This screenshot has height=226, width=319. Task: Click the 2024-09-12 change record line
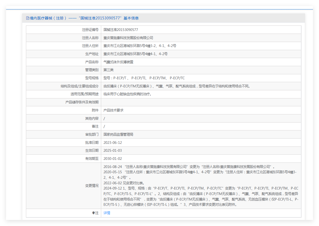click(x=201, y=197)
